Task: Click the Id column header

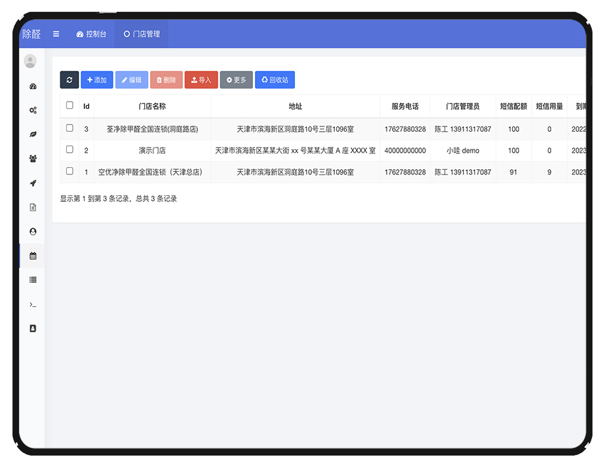Action: 86,106
